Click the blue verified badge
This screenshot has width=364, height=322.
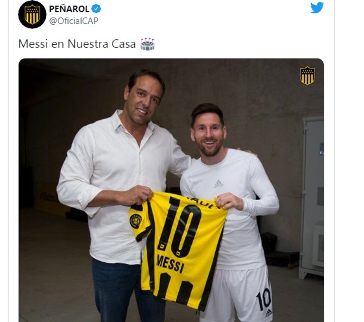tap(96, 9)
